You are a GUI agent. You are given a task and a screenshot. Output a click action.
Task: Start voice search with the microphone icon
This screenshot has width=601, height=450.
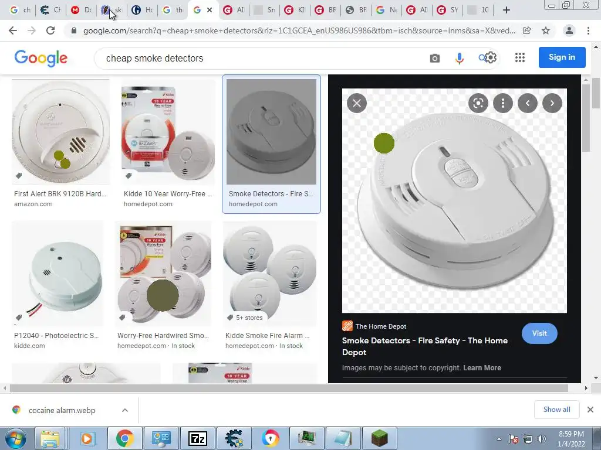tap(459, 58)
